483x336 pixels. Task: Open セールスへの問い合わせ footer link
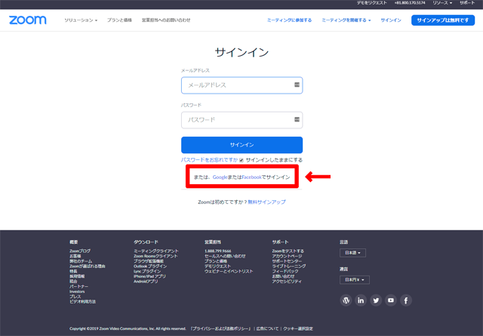pyautogui.click(x=225, y=256)
